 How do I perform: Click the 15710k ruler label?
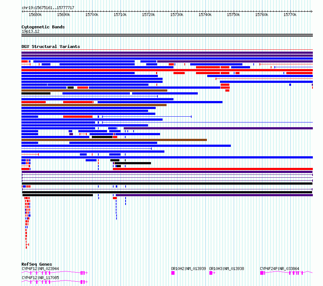click(120, 15)
